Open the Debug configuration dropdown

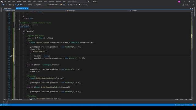click(31, 5)
